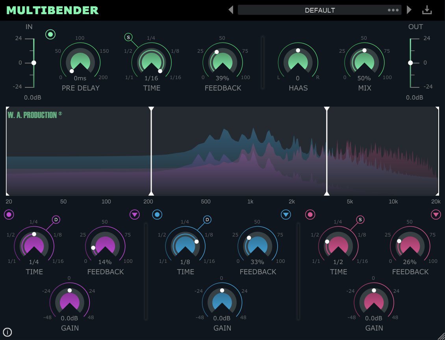Open the pink band's triangle dropdown
This screenshot has height=340, width=445.
[436, 214]
